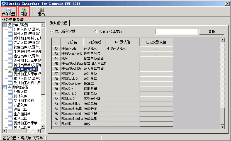This screenshot has width=231, height=141.
Task: Click the MTS计划模式 default value cell
Action: 123,48
